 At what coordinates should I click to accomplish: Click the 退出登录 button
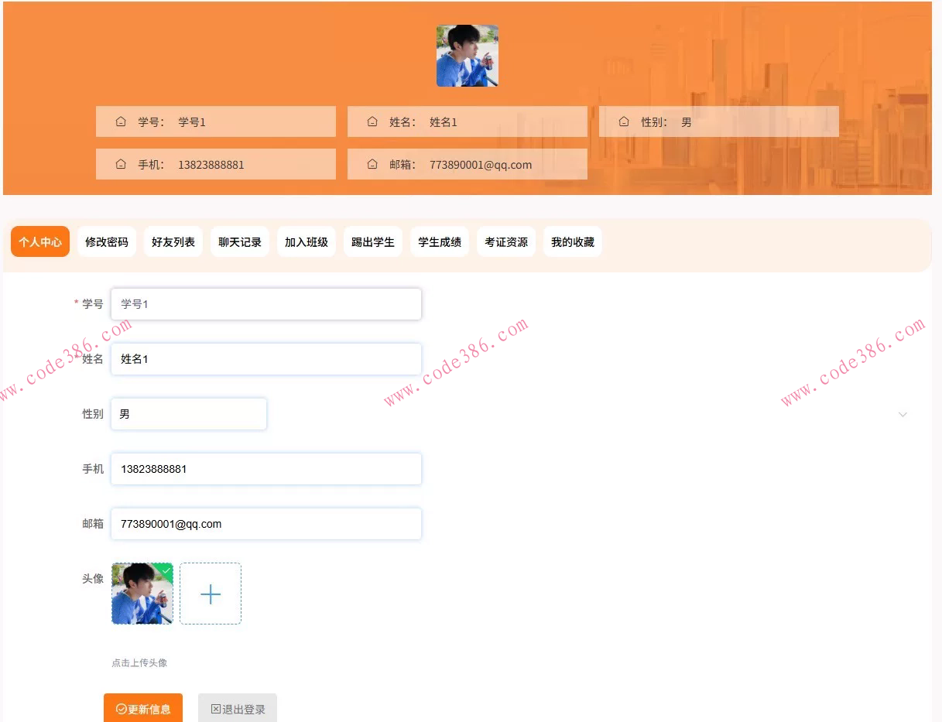238,708
